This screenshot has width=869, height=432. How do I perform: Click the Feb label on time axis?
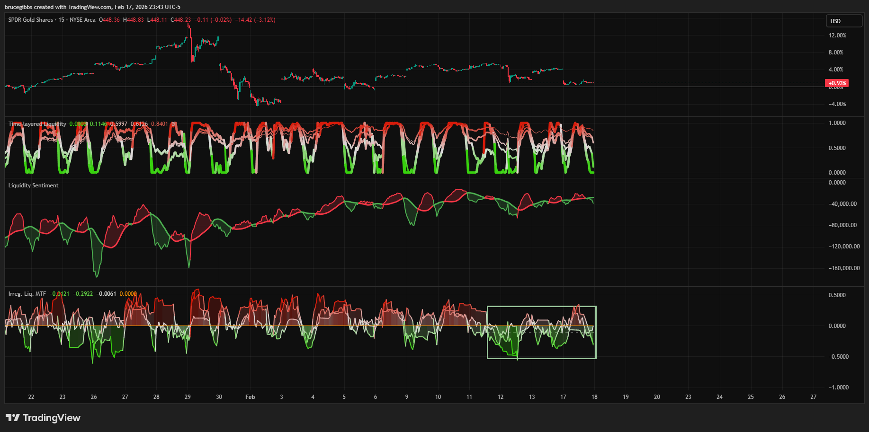pos(250,397)
